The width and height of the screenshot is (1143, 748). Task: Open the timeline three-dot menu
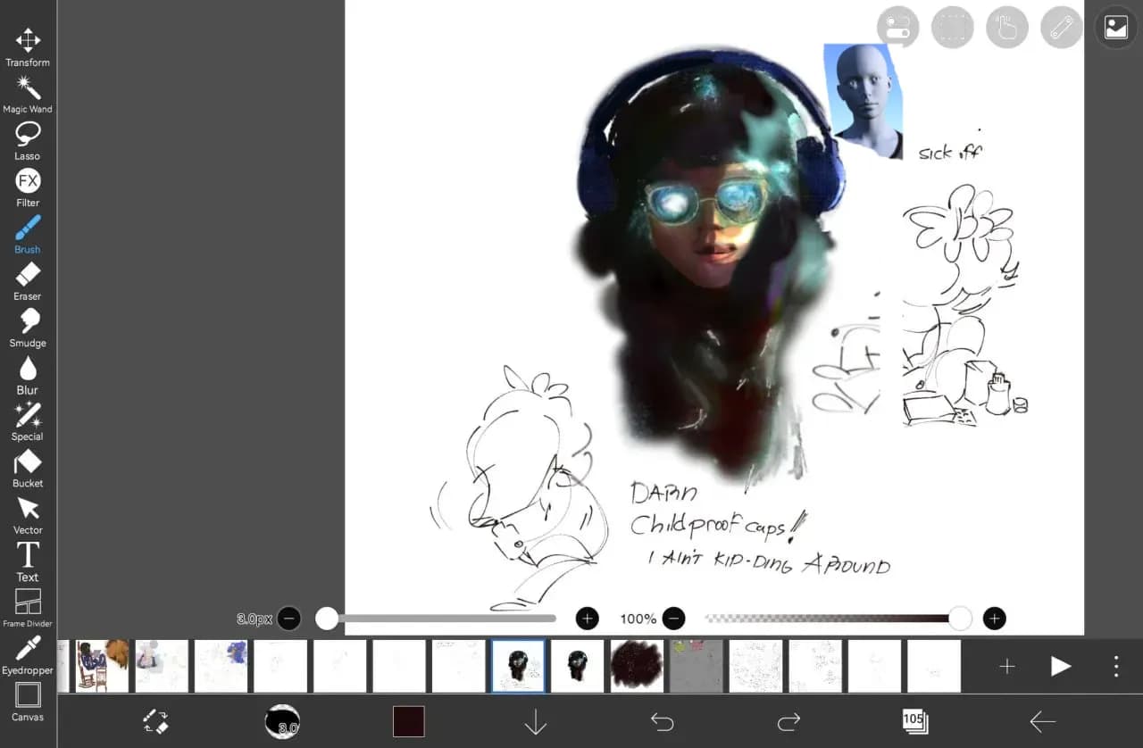pos(1115,666)
